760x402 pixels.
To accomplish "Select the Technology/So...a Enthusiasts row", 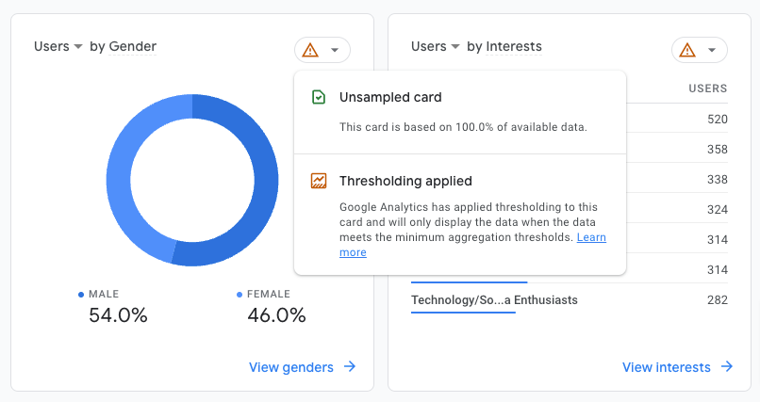I will point(494,300).
